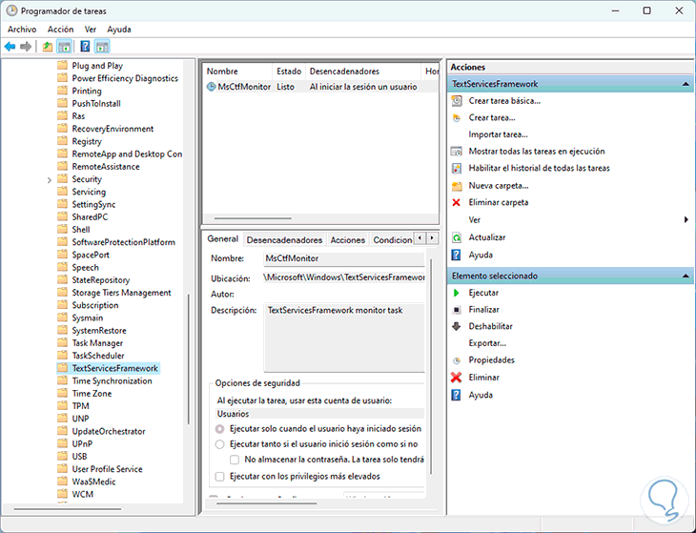Select the UpdateOrchestrator folder in tree
The width and height of the screenshot is (696, 533).
(109, 431)
